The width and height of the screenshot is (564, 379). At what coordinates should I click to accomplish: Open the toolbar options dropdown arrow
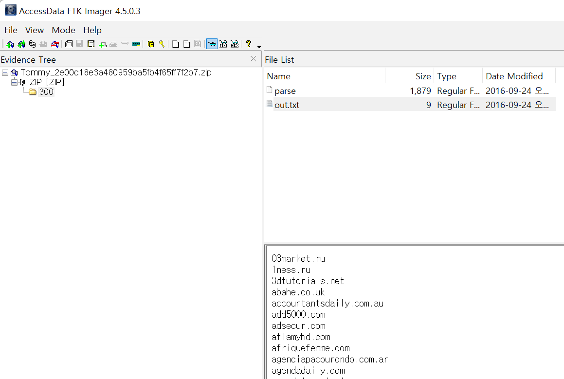tap(259, 46)
